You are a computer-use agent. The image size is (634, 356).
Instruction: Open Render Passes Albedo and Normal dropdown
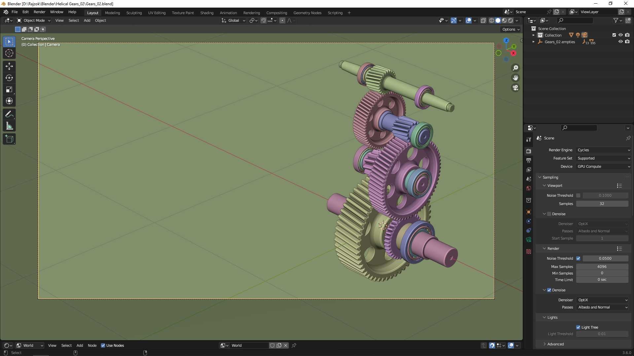[x=602, y=307]
